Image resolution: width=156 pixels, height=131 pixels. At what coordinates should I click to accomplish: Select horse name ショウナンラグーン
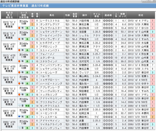click(51, 32)
